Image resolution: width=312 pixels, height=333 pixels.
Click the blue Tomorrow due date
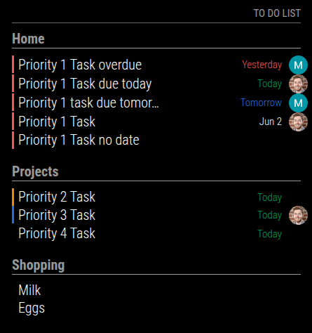click(261, 103)
